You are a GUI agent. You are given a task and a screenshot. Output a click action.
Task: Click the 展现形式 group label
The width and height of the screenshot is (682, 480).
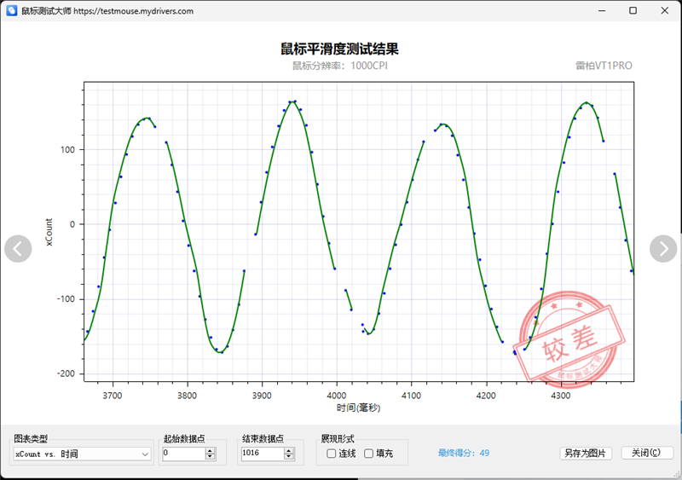[338, 439]
